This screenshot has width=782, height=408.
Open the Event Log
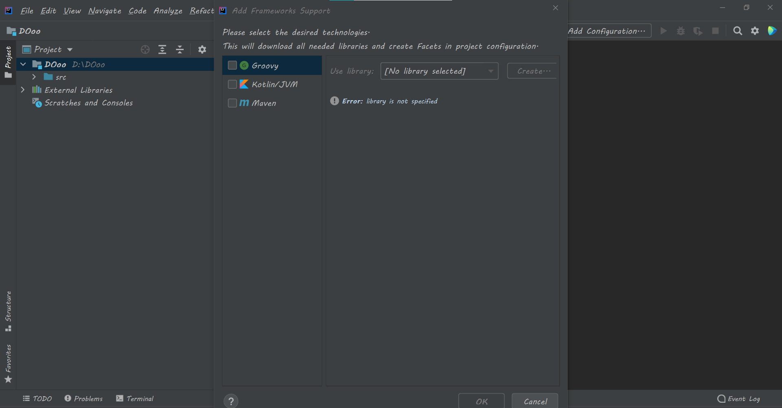pos(739,399)
